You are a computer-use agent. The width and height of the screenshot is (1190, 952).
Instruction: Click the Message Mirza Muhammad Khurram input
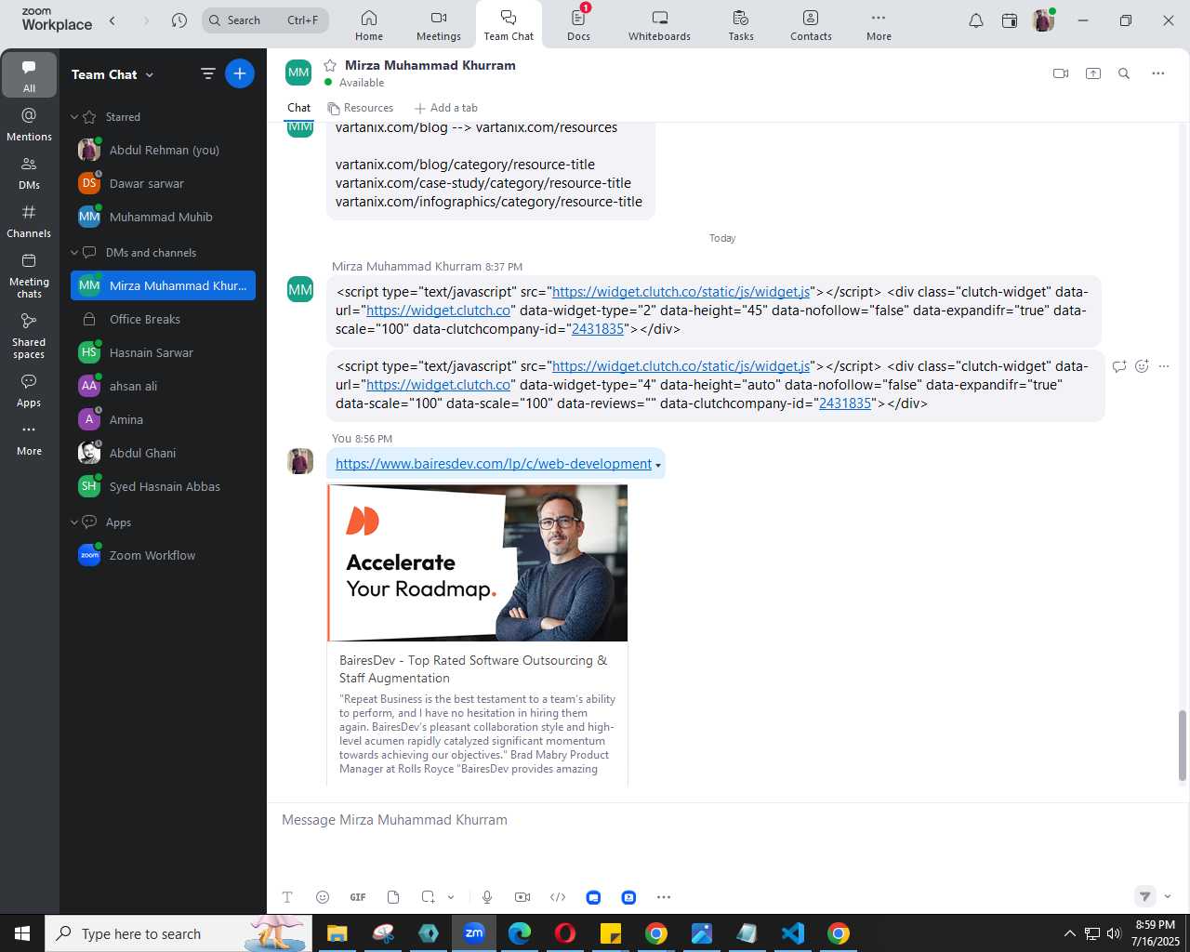coord(728,820)
